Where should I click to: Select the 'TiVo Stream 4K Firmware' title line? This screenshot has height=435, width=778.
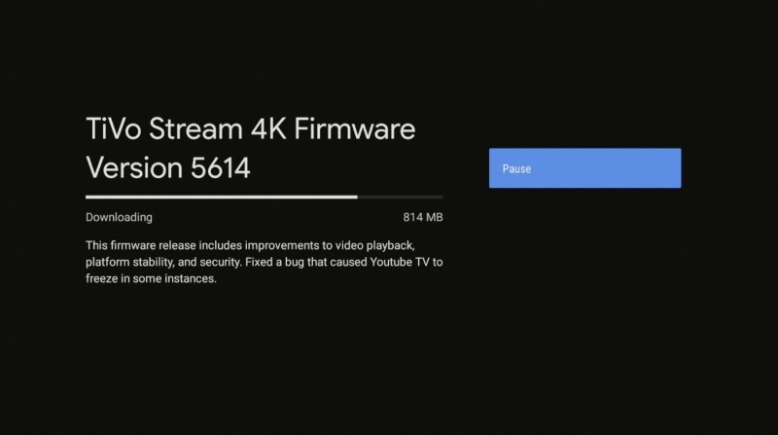pos(251,129)
